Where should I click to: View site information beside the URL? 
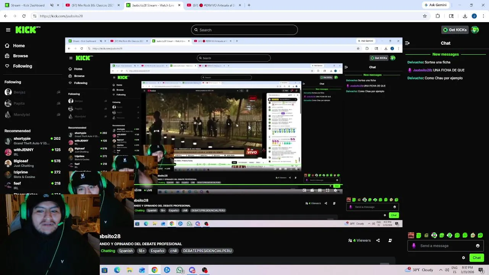35,16
